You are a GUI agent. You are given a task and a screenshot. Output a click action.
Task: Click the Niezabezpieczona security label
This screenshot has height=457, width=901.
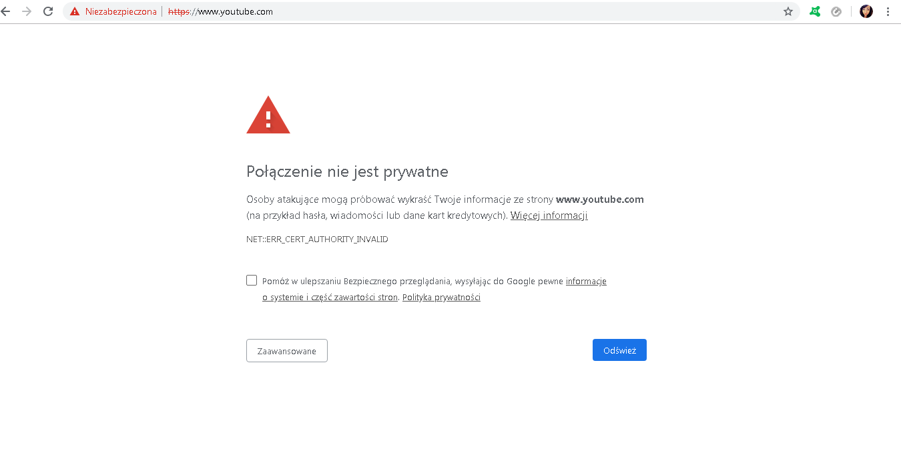(121, 11)
